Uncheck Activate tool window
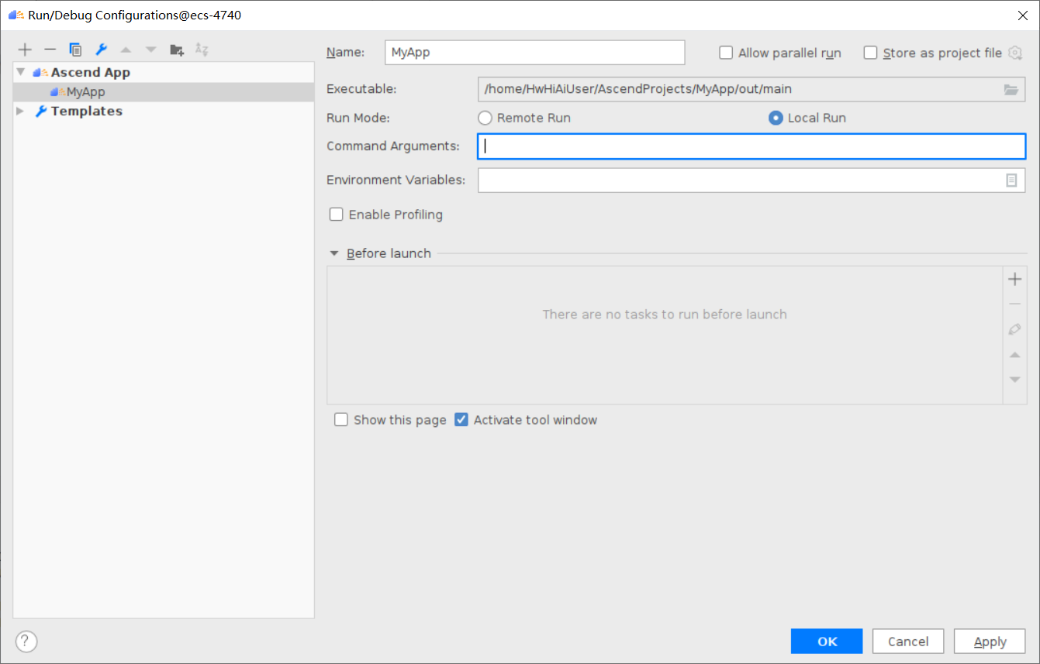This screenshot has height=664, width=1040. point(461,420)
